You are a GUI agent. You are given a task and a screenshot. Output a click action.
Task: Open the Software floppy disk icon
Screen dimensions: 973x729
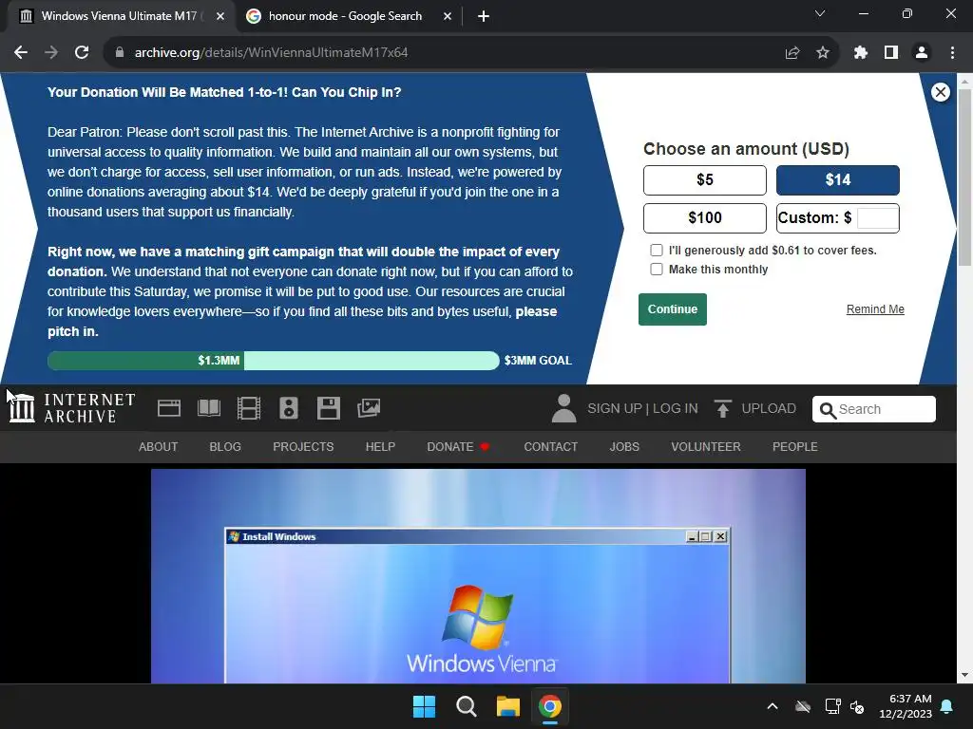click(328, 408)
